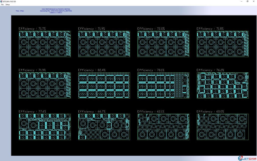Open the Setup menu

[8, 5]
